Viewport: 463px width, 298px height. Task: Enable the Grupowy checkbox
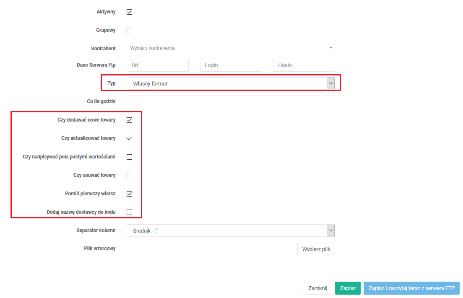tap(129, 30)
